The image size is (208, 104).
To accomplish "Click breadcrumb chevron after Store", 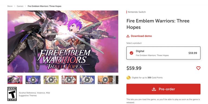I will point(15,6).
